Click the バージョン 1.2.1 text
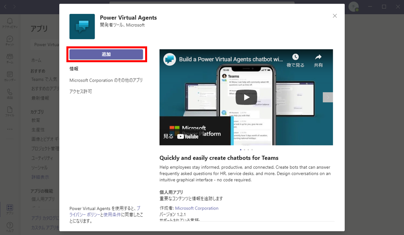The width and height of the screenshot is (404, 235). (x=172, y=214)
